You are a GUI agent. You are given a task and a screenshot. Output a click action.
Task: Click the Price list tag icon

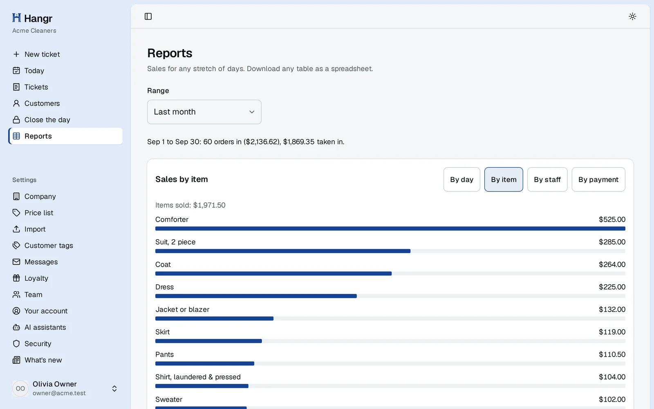16,213
